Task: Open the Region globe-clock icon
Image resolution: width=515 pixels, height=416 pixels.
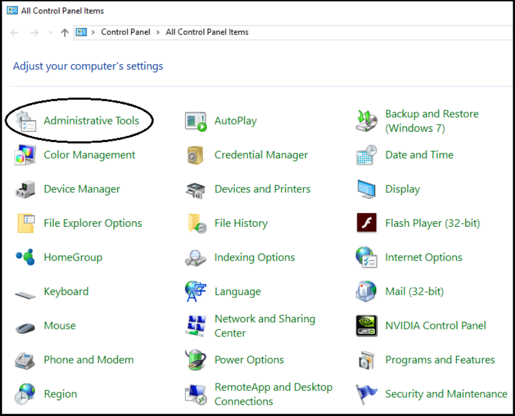Action: pyautogui.click(x=25, y=394)
